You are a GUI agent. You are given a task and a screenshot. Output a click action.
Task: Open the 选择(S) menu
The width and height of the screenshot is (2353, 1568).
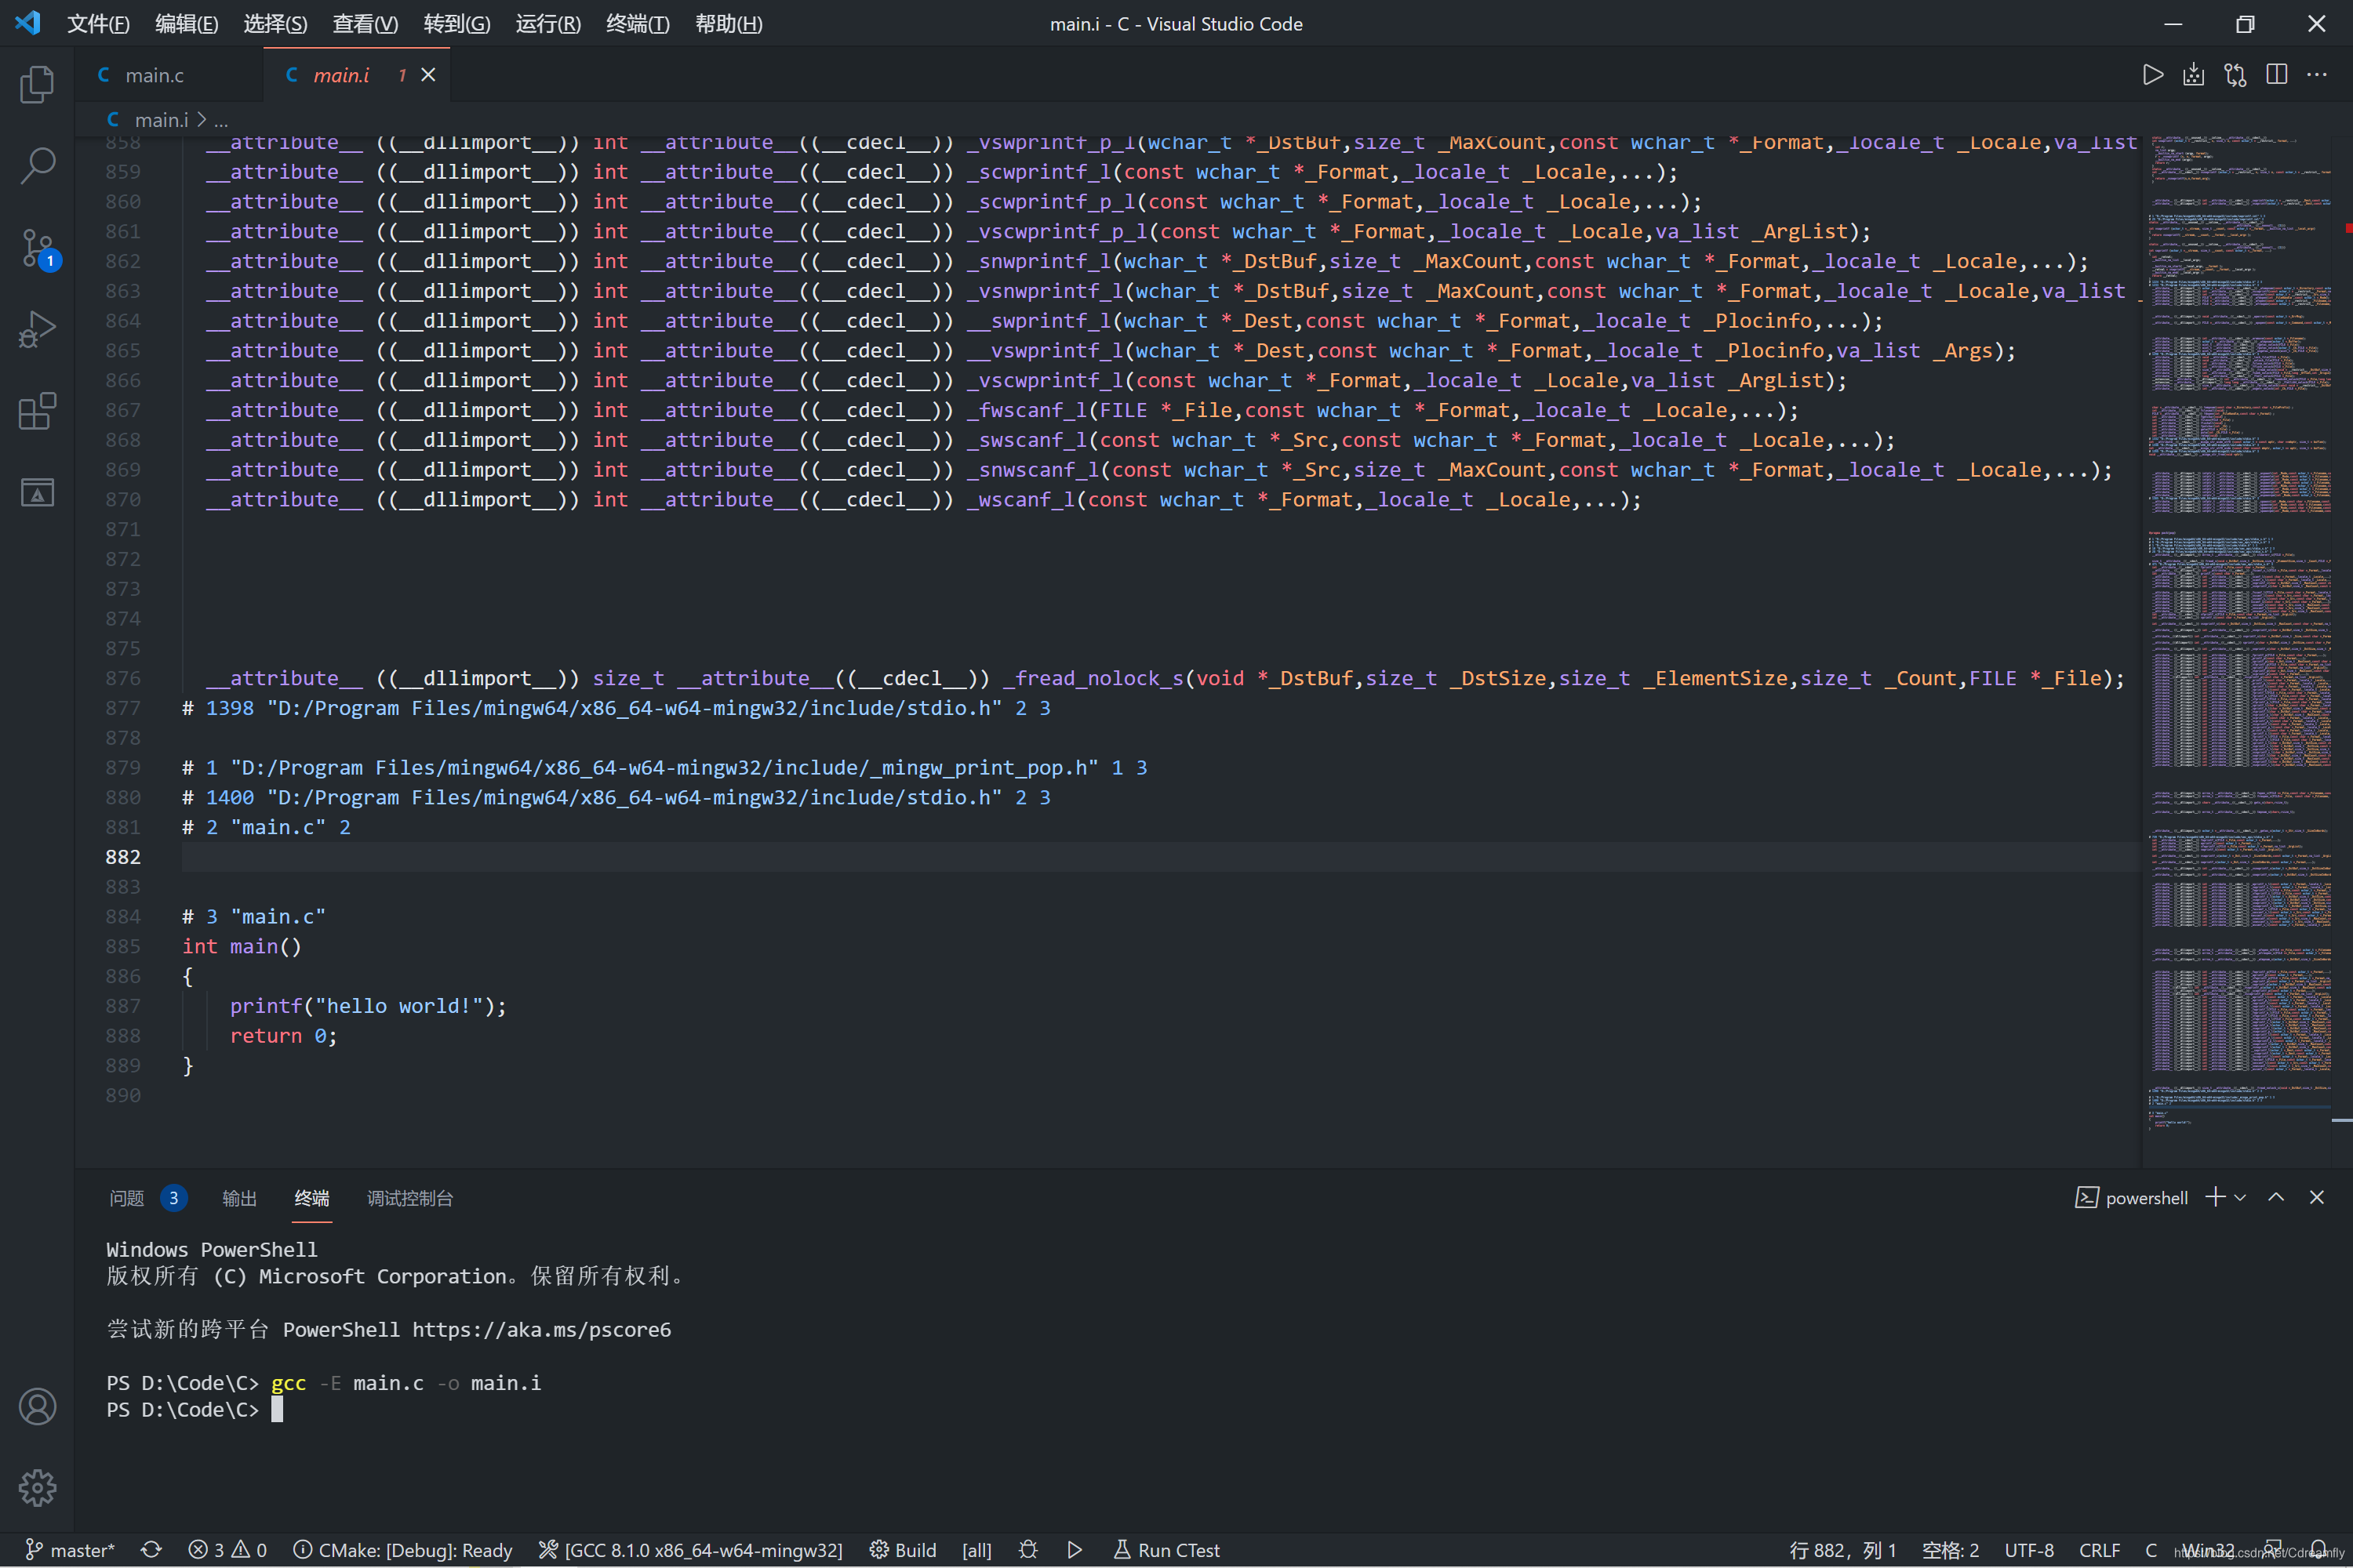point(275,23)
